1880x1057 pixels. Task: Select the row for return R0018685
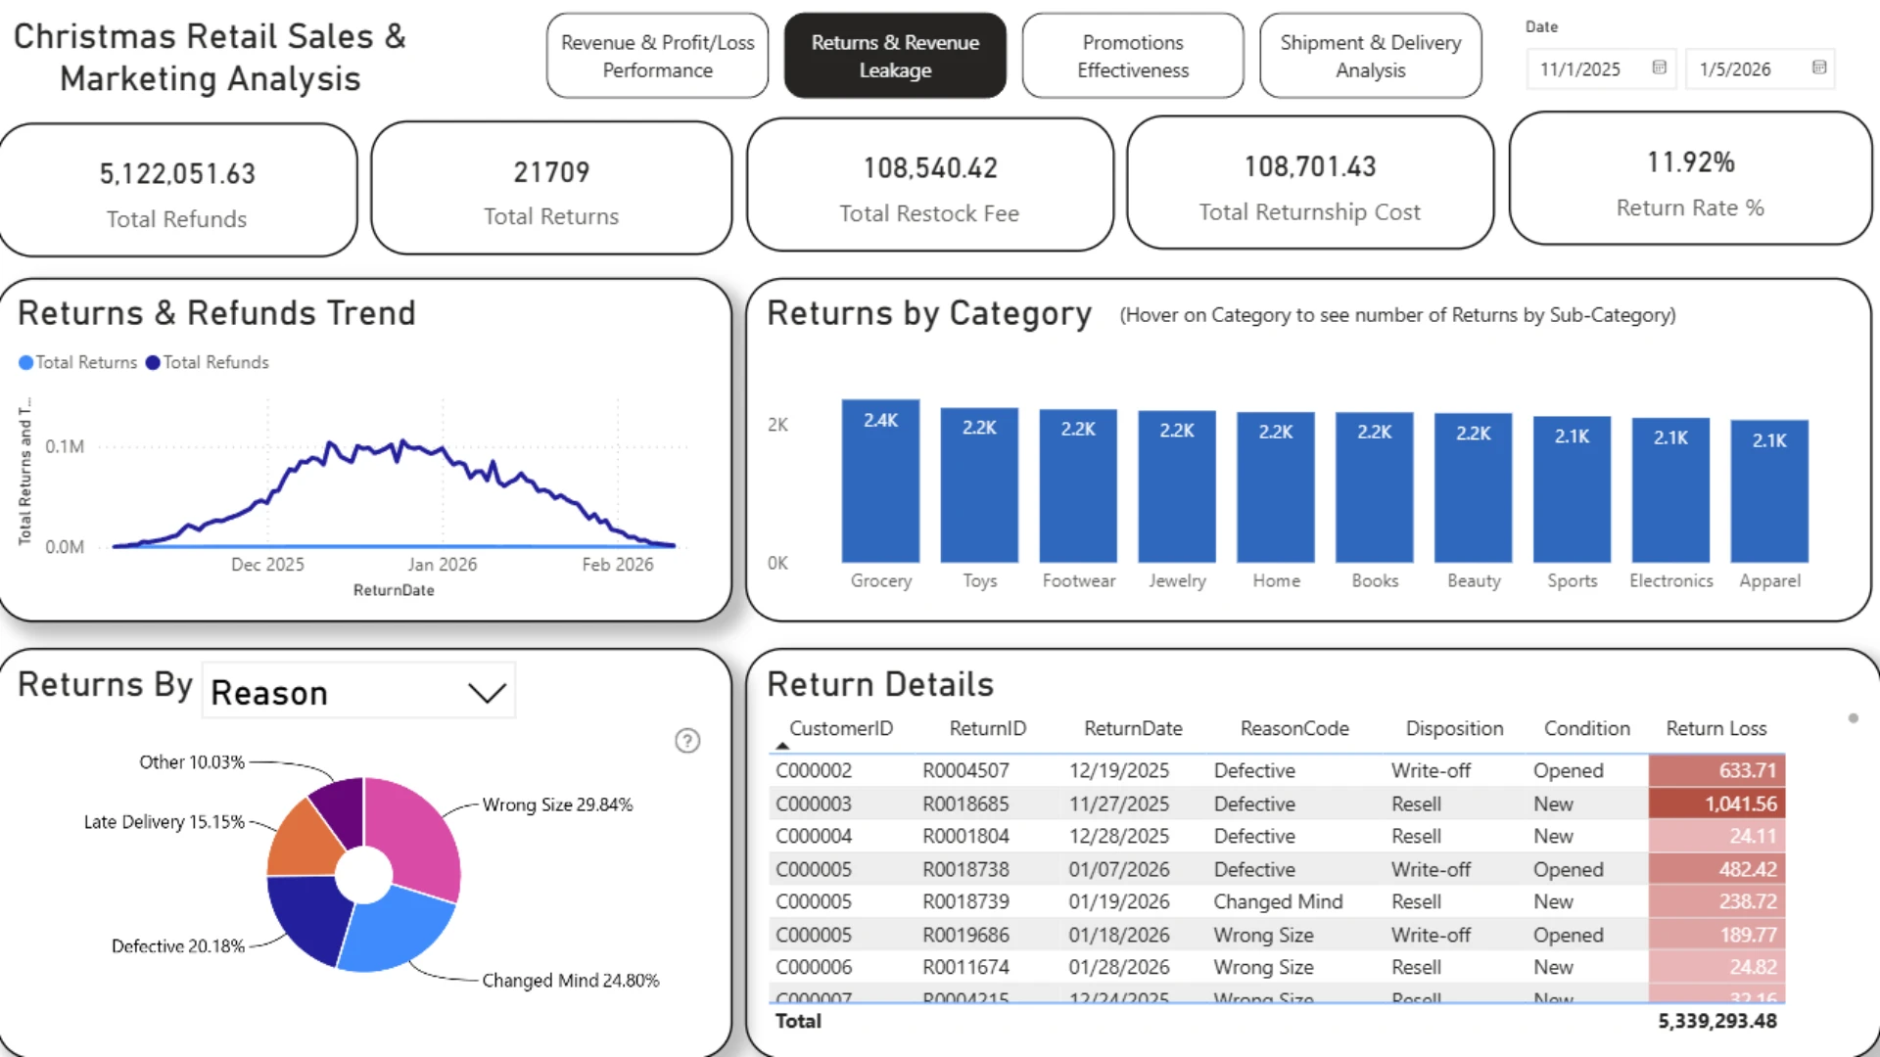[1277, 804]
